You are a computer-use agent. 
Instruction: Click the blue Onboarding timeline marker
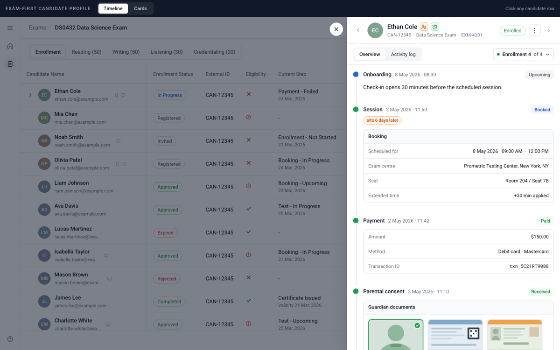[x=356, y=74]
